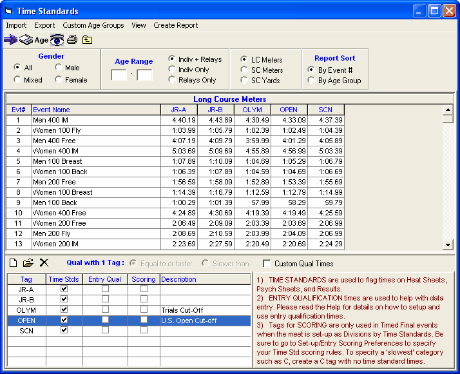Click the Event Name column header

96,110
